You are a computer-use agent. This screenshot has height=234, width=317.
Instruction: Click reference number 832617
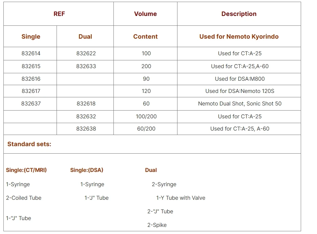31,91
